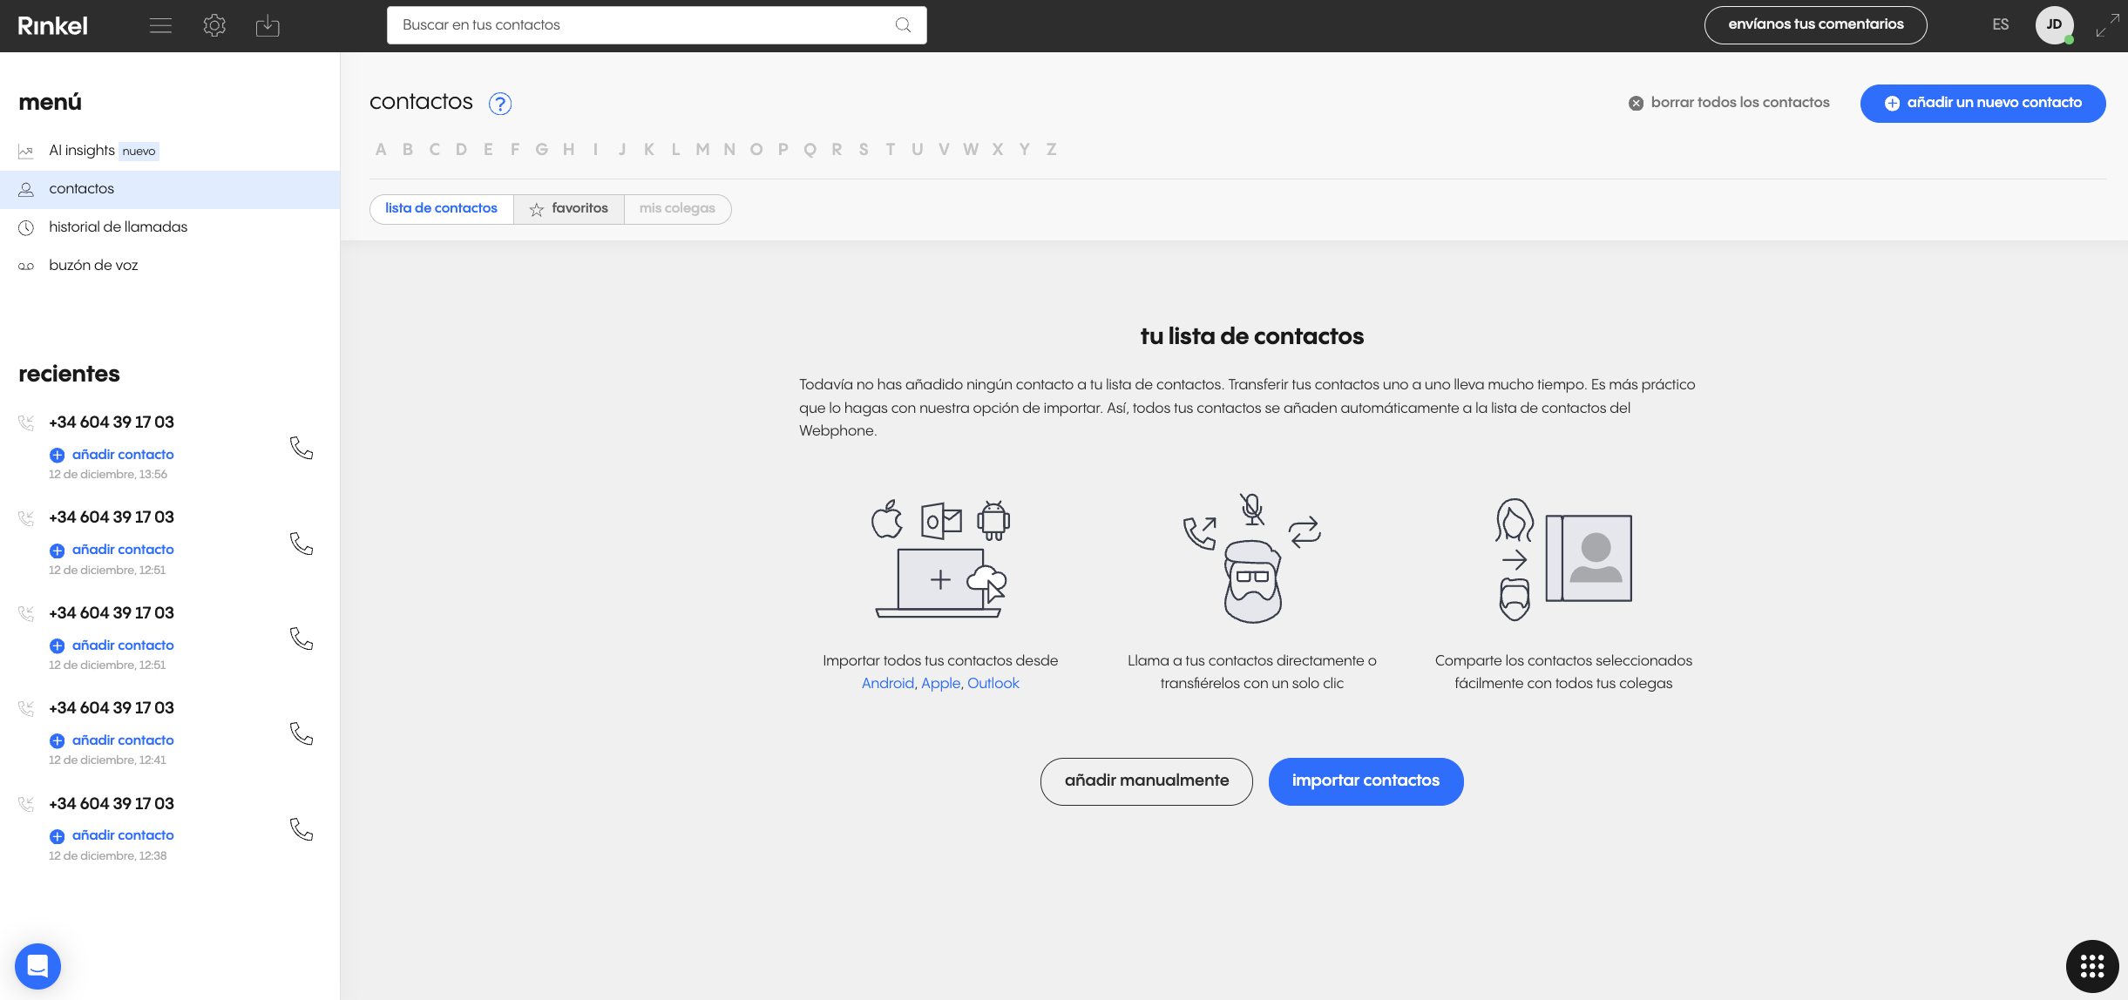
Task: Select lista de contactos tab
Action: [x=441, y=209]
